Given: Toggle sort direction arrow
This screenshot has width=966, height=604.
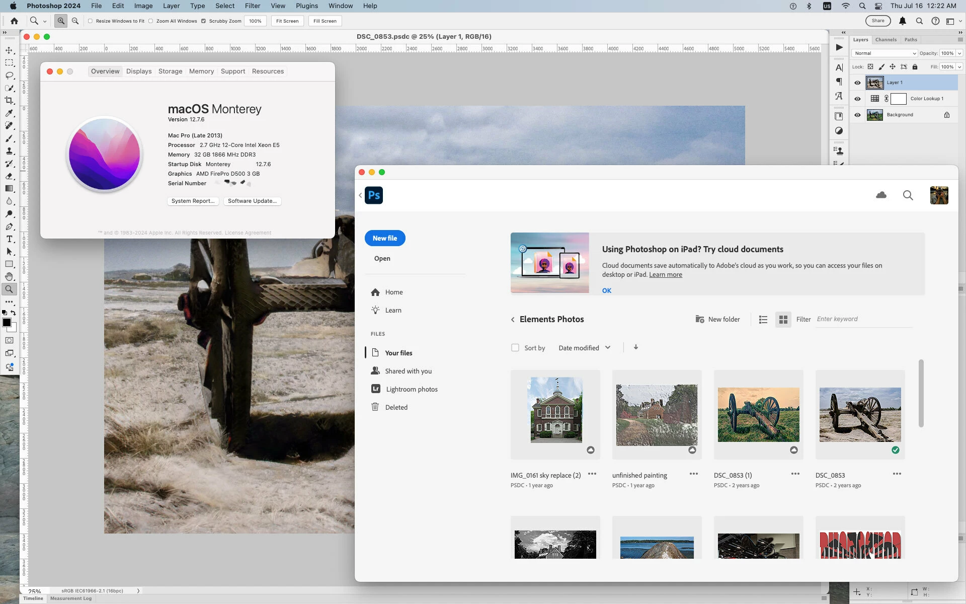Looking at the screenshot, I should click(x=636, y=347).
